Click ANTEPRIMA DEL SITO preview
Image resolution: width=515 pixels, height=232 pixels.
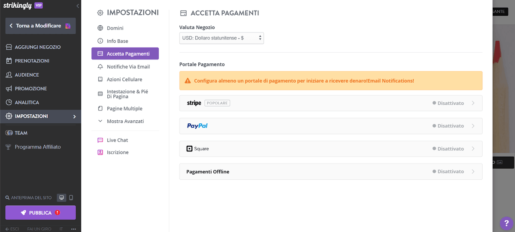(x=28, y=198)
